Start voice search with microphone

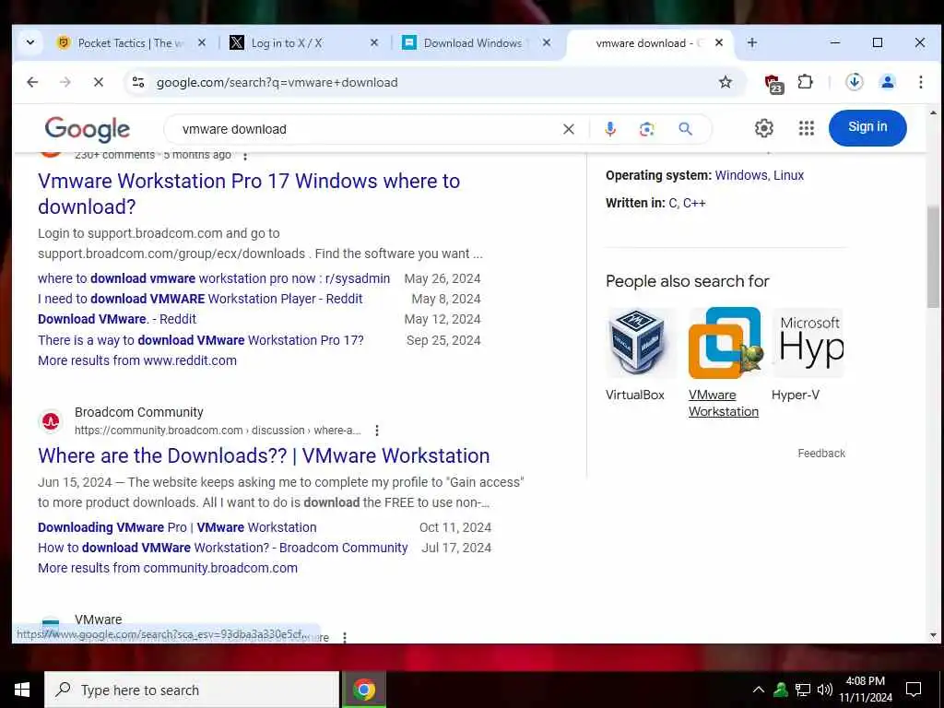point(610,129)
